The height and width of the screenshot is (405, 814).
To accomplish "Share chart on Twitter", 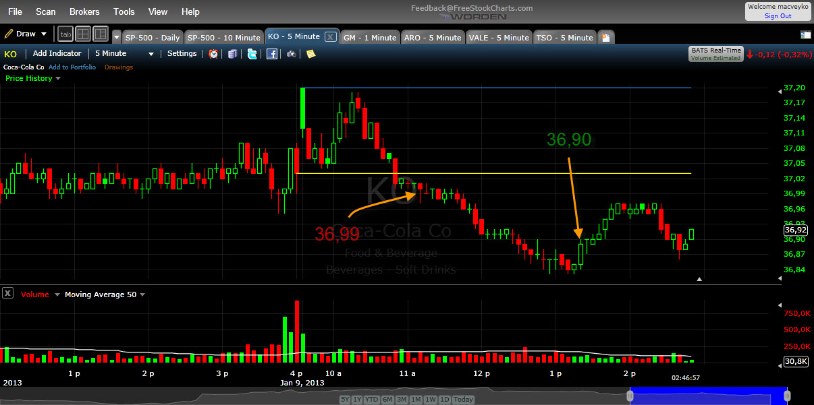I will pyautogui.click(x=252, y=54).
